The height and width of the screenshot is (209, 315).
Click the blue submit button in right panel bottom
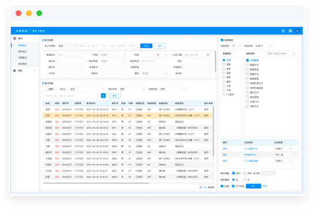point(253,186)
